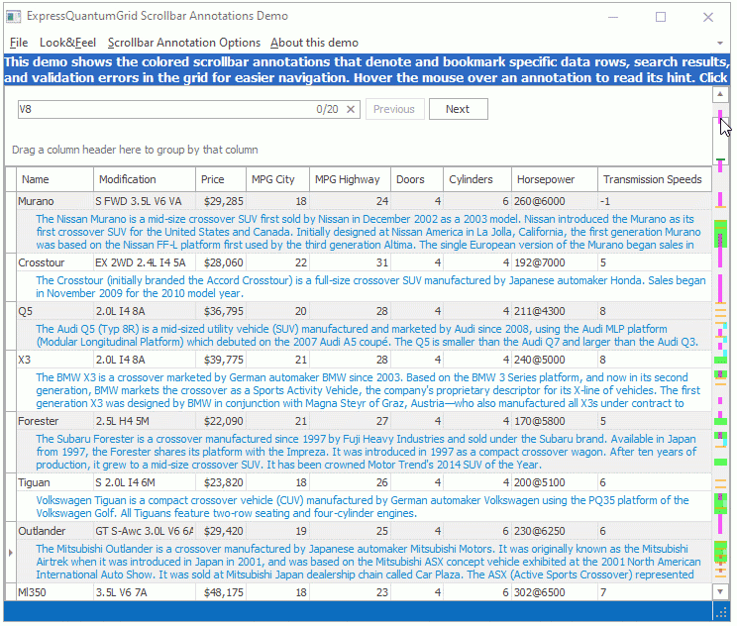Click the Outlander row indicator arrow

pos(10,553)
